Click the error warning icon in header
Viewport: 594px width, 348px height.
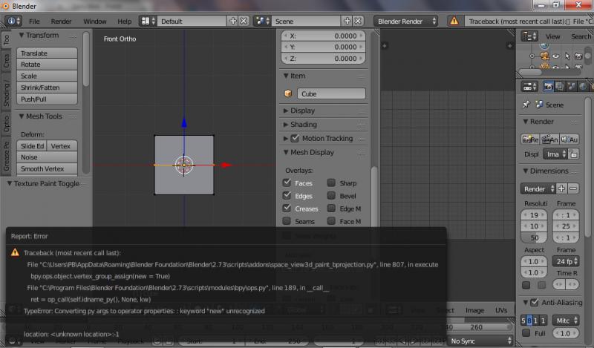pos(454,22)
